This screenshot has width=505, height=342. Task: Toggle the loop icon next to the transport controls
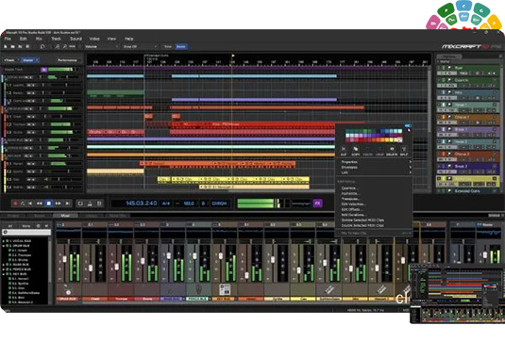pyautogui.click(x=80, y=204)
